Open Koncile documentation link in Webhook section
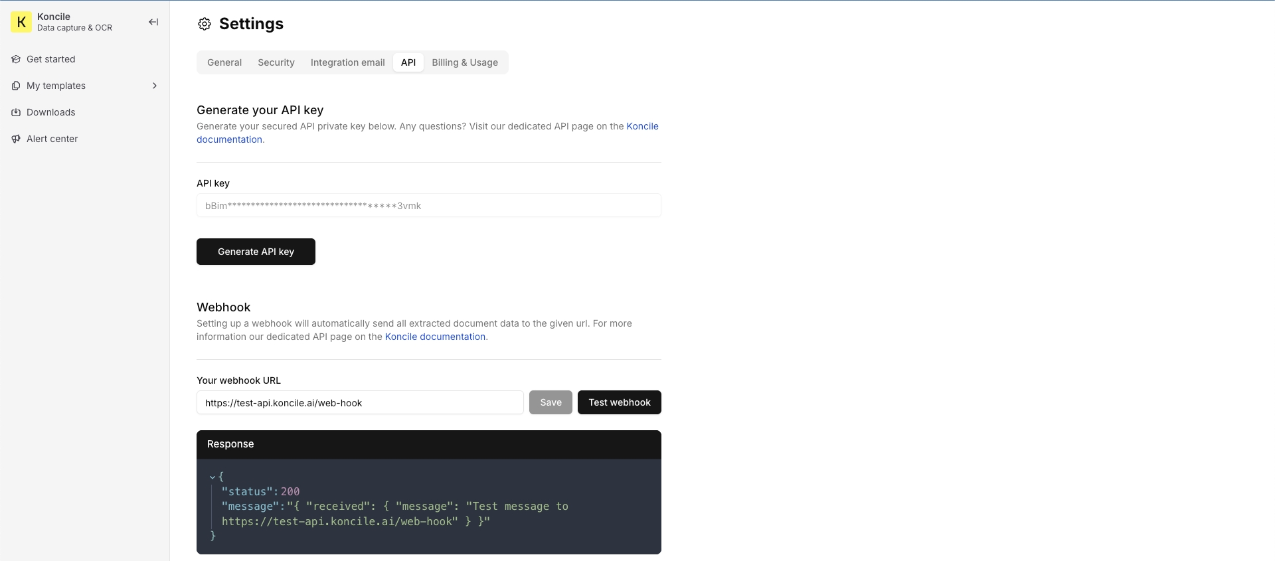The width and height of the screenshot is (1275, 561). 435,337
